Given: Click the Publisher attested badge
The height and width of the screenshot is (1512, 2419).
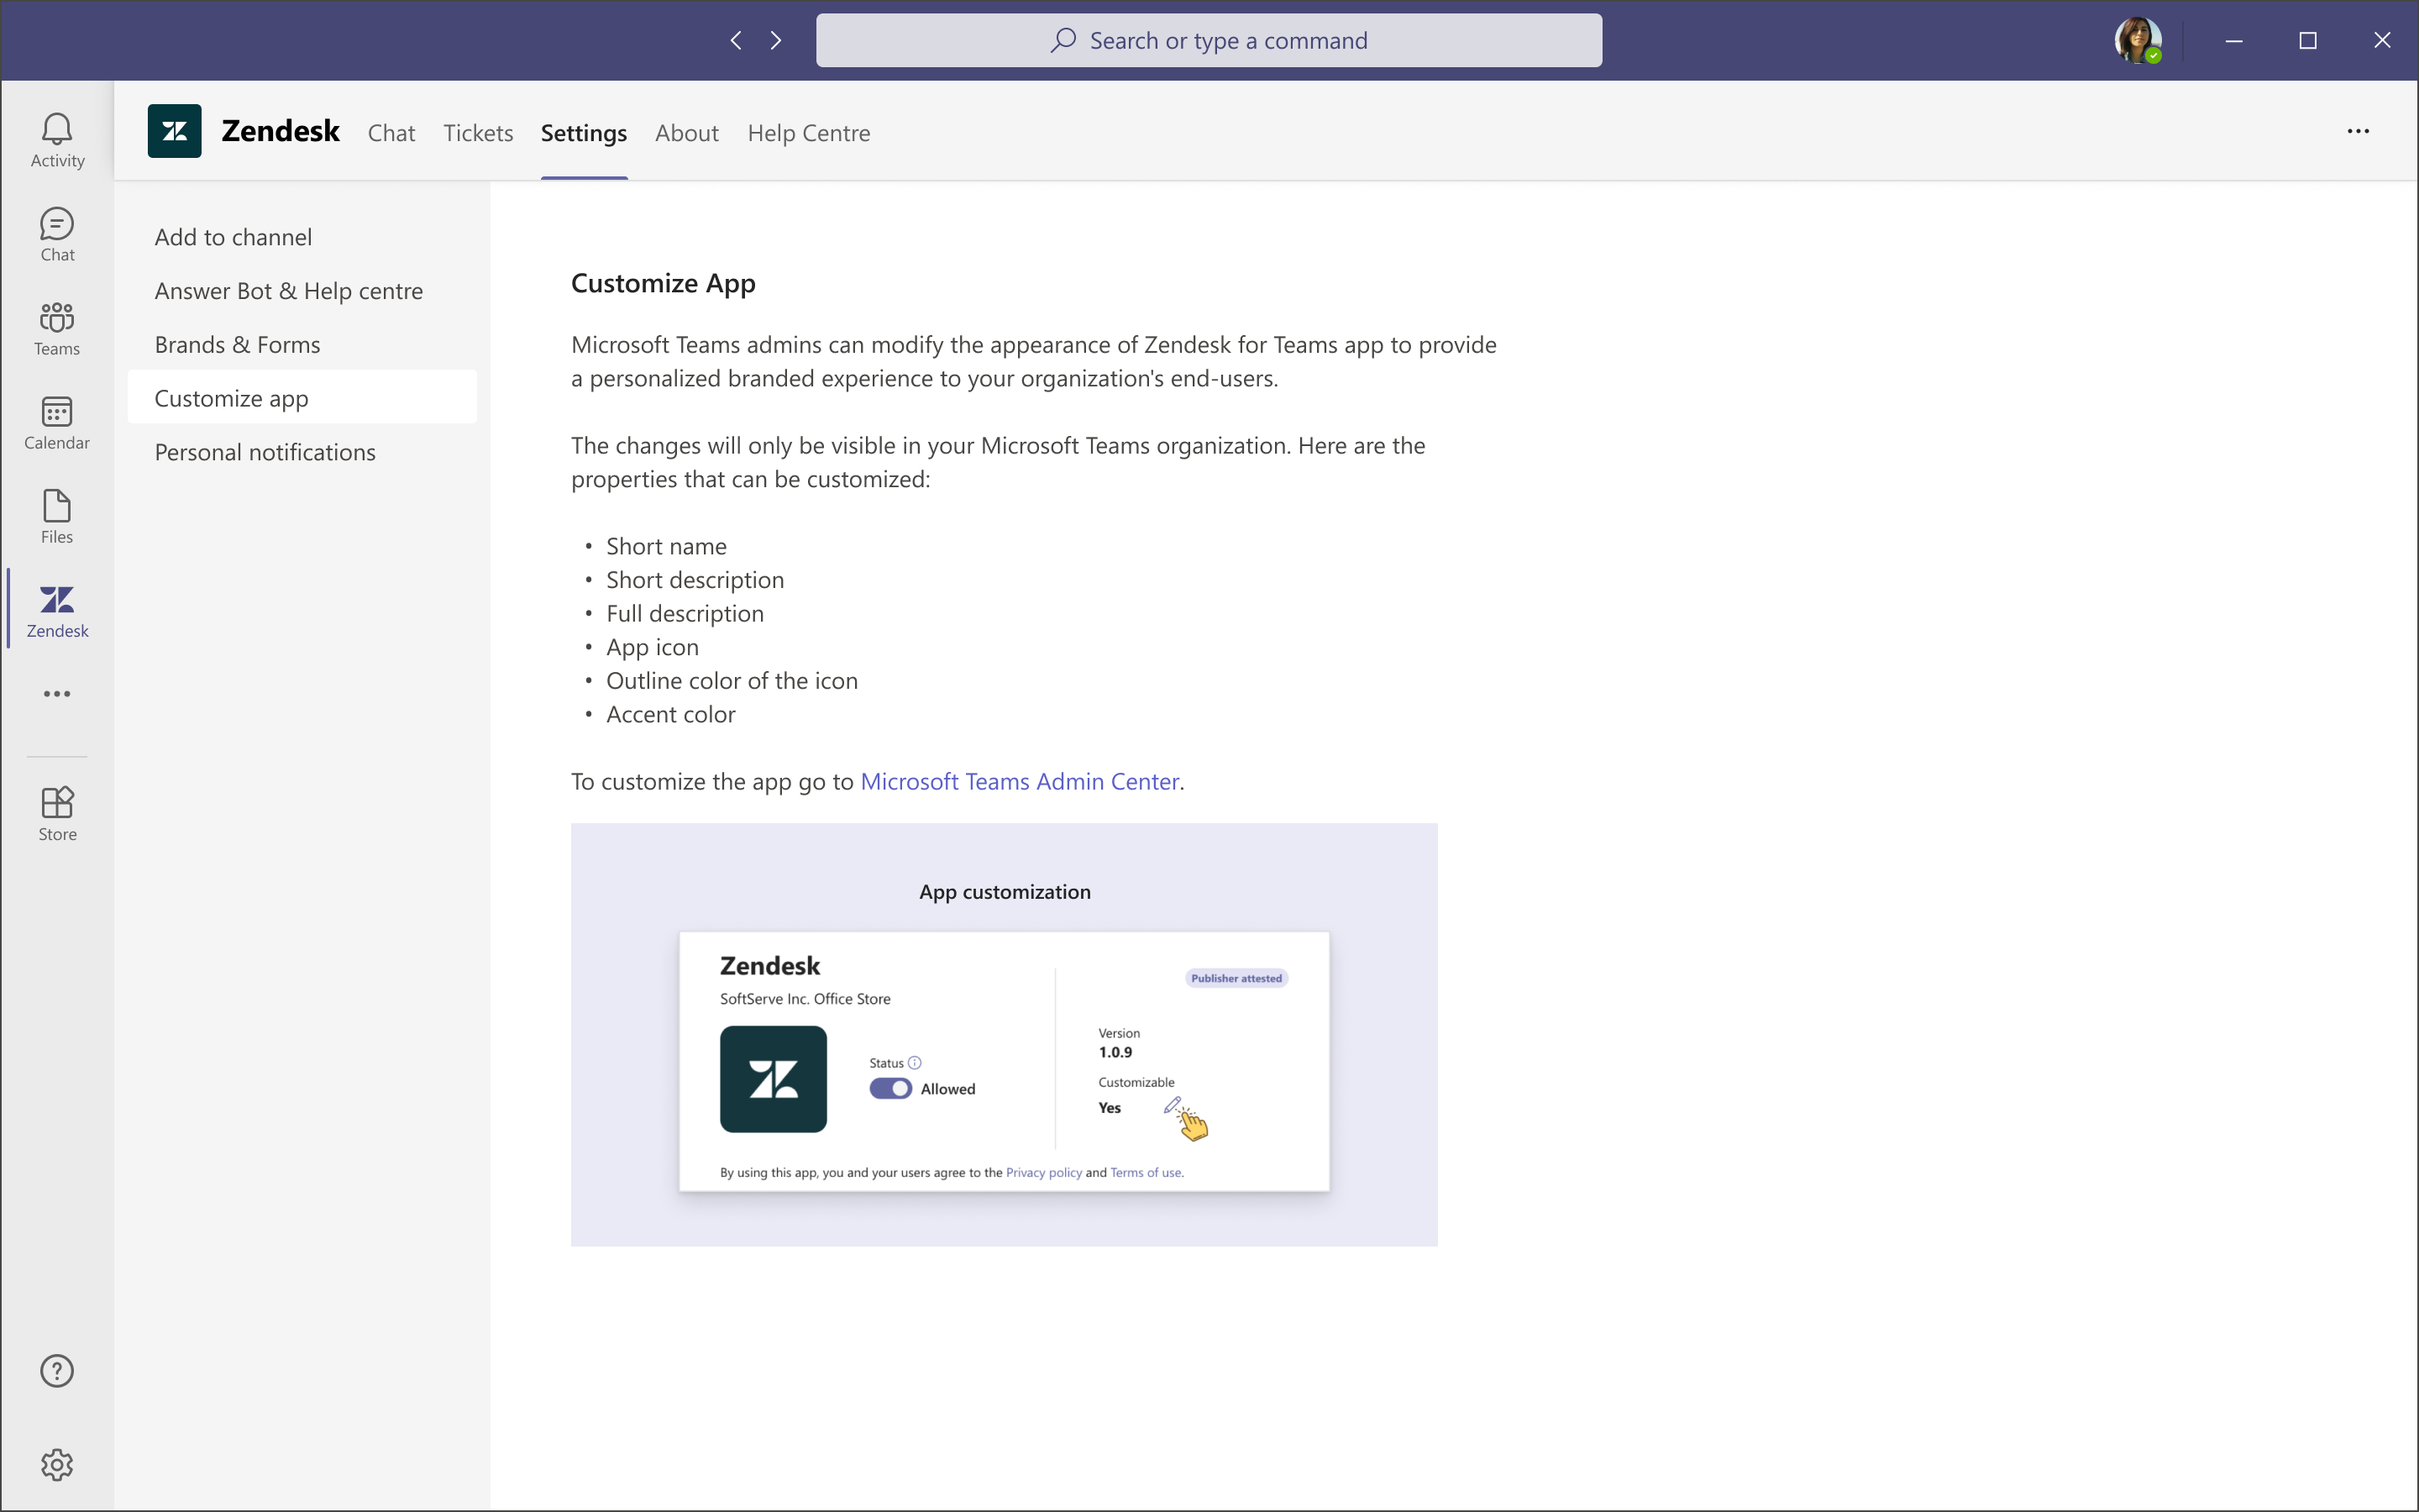Looking at the screenshot, I should [x=1236, y=978].
